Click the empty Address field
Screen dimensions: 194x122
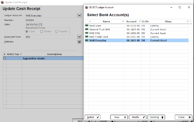(x=51, y=45)
